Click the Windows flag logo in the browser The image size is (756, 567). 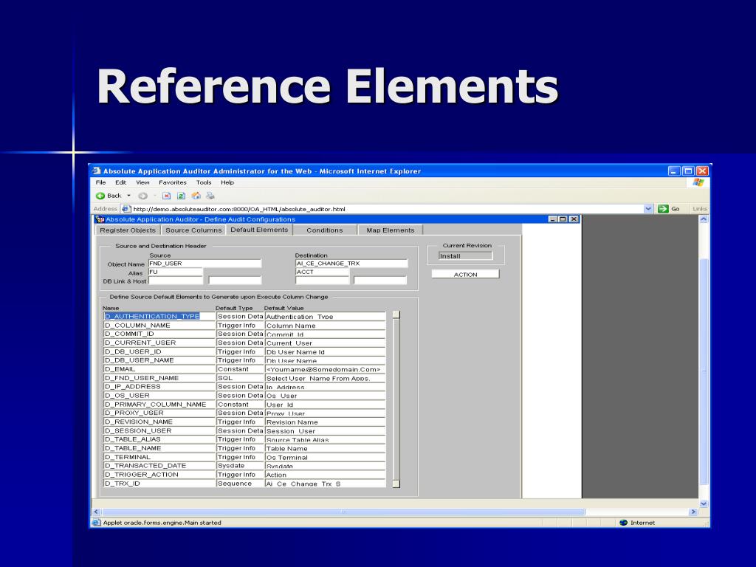click(x=698, y=182)
